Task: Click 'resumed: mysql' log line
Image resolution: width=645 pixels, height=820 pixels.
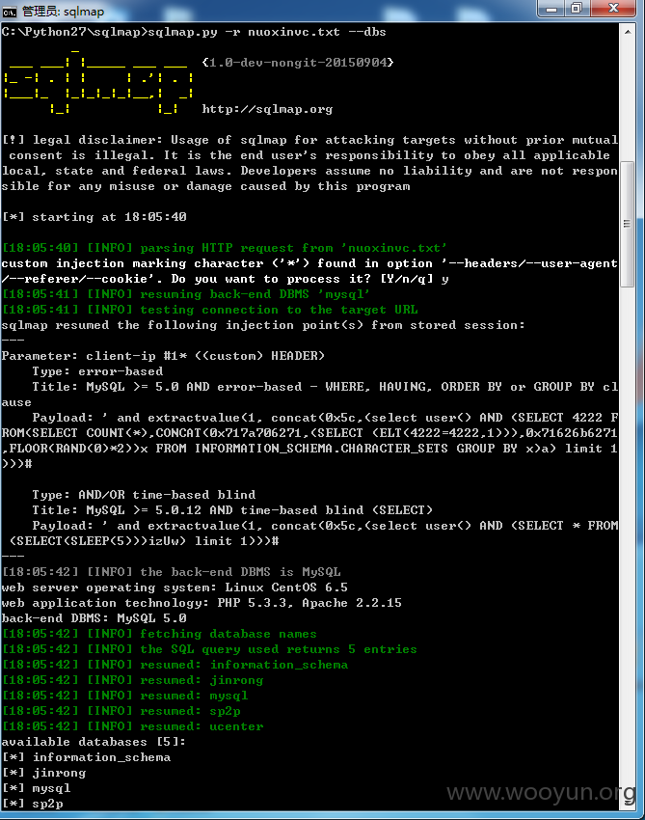Action: point(125,696)
